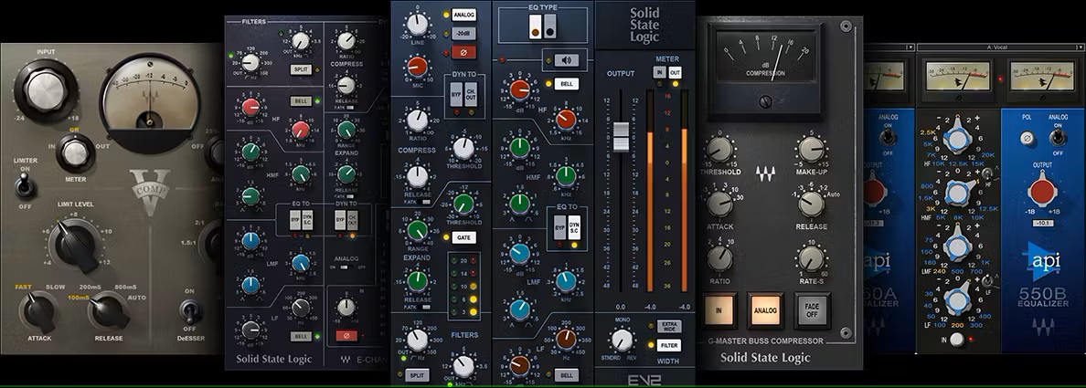Flip the E-Channel ANALOG on/off switch
The image size is (1086, 388).
pos(346,267)
